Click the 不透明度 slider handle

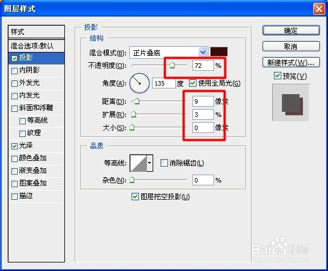(x=172, y=65)
